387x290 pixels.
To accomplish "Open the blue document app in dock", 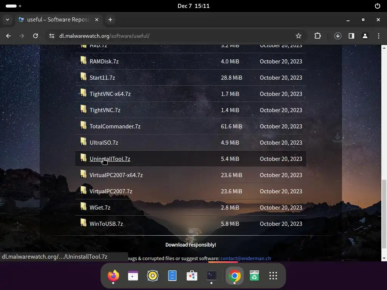I will (172, 275).
